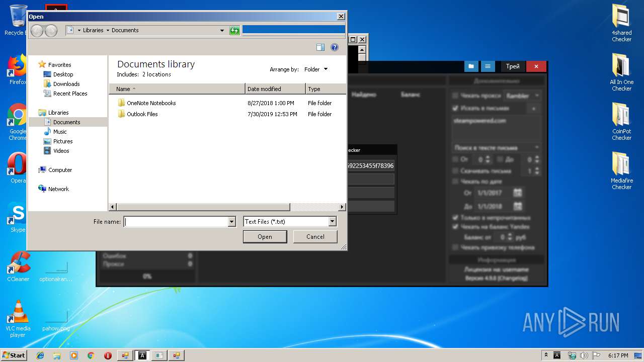This screenshot has width=644, height=362.
Task: Click the green Refresh icon beside address bar
Action: pos(234,31)
